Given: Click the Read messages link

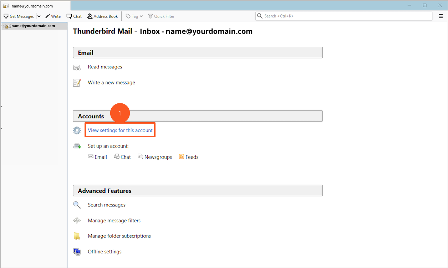Looking at the screenshot, I should [x=105, y=67].
